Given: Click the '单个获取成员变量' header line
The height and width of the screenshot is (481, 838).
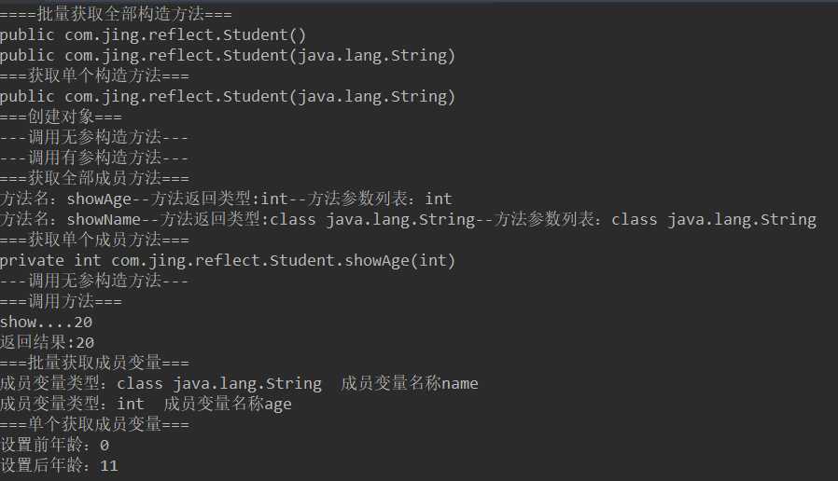Looking at the screenshot, I should pos(94,424).
